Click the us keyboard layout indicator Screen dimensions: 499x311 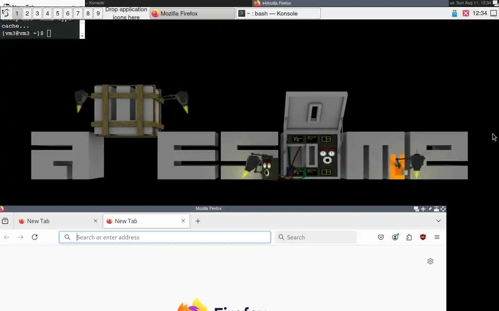452,3
